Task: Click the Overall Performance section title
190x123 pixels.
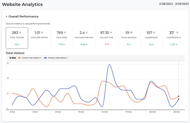Action: pos(23,16)
